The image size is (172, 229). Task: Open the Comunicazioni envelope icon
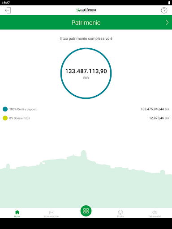tap(52, 212)
